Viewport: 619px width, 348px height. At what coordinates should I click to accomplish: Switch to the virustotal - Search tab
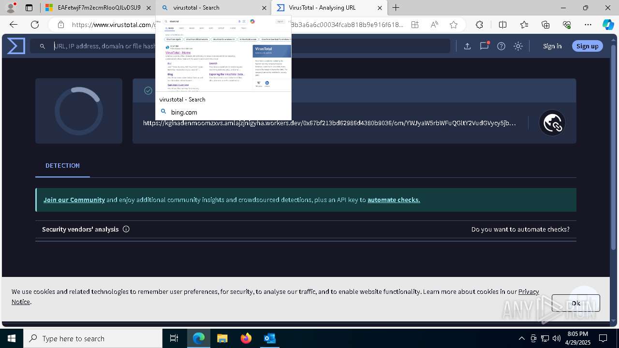pos(214,8)
